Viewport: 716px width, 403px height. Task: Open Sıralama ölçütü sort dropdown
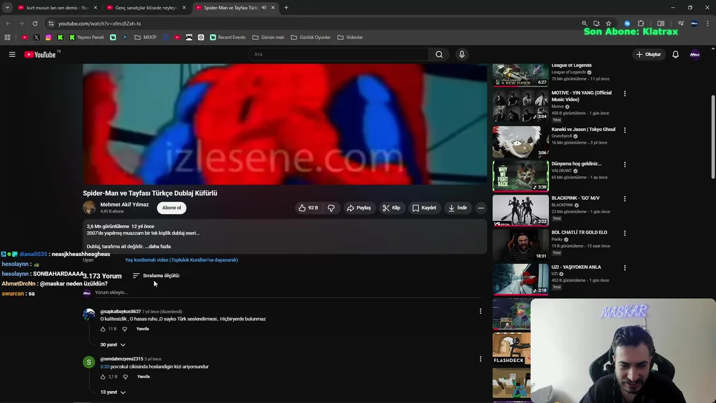coord(156,276)
